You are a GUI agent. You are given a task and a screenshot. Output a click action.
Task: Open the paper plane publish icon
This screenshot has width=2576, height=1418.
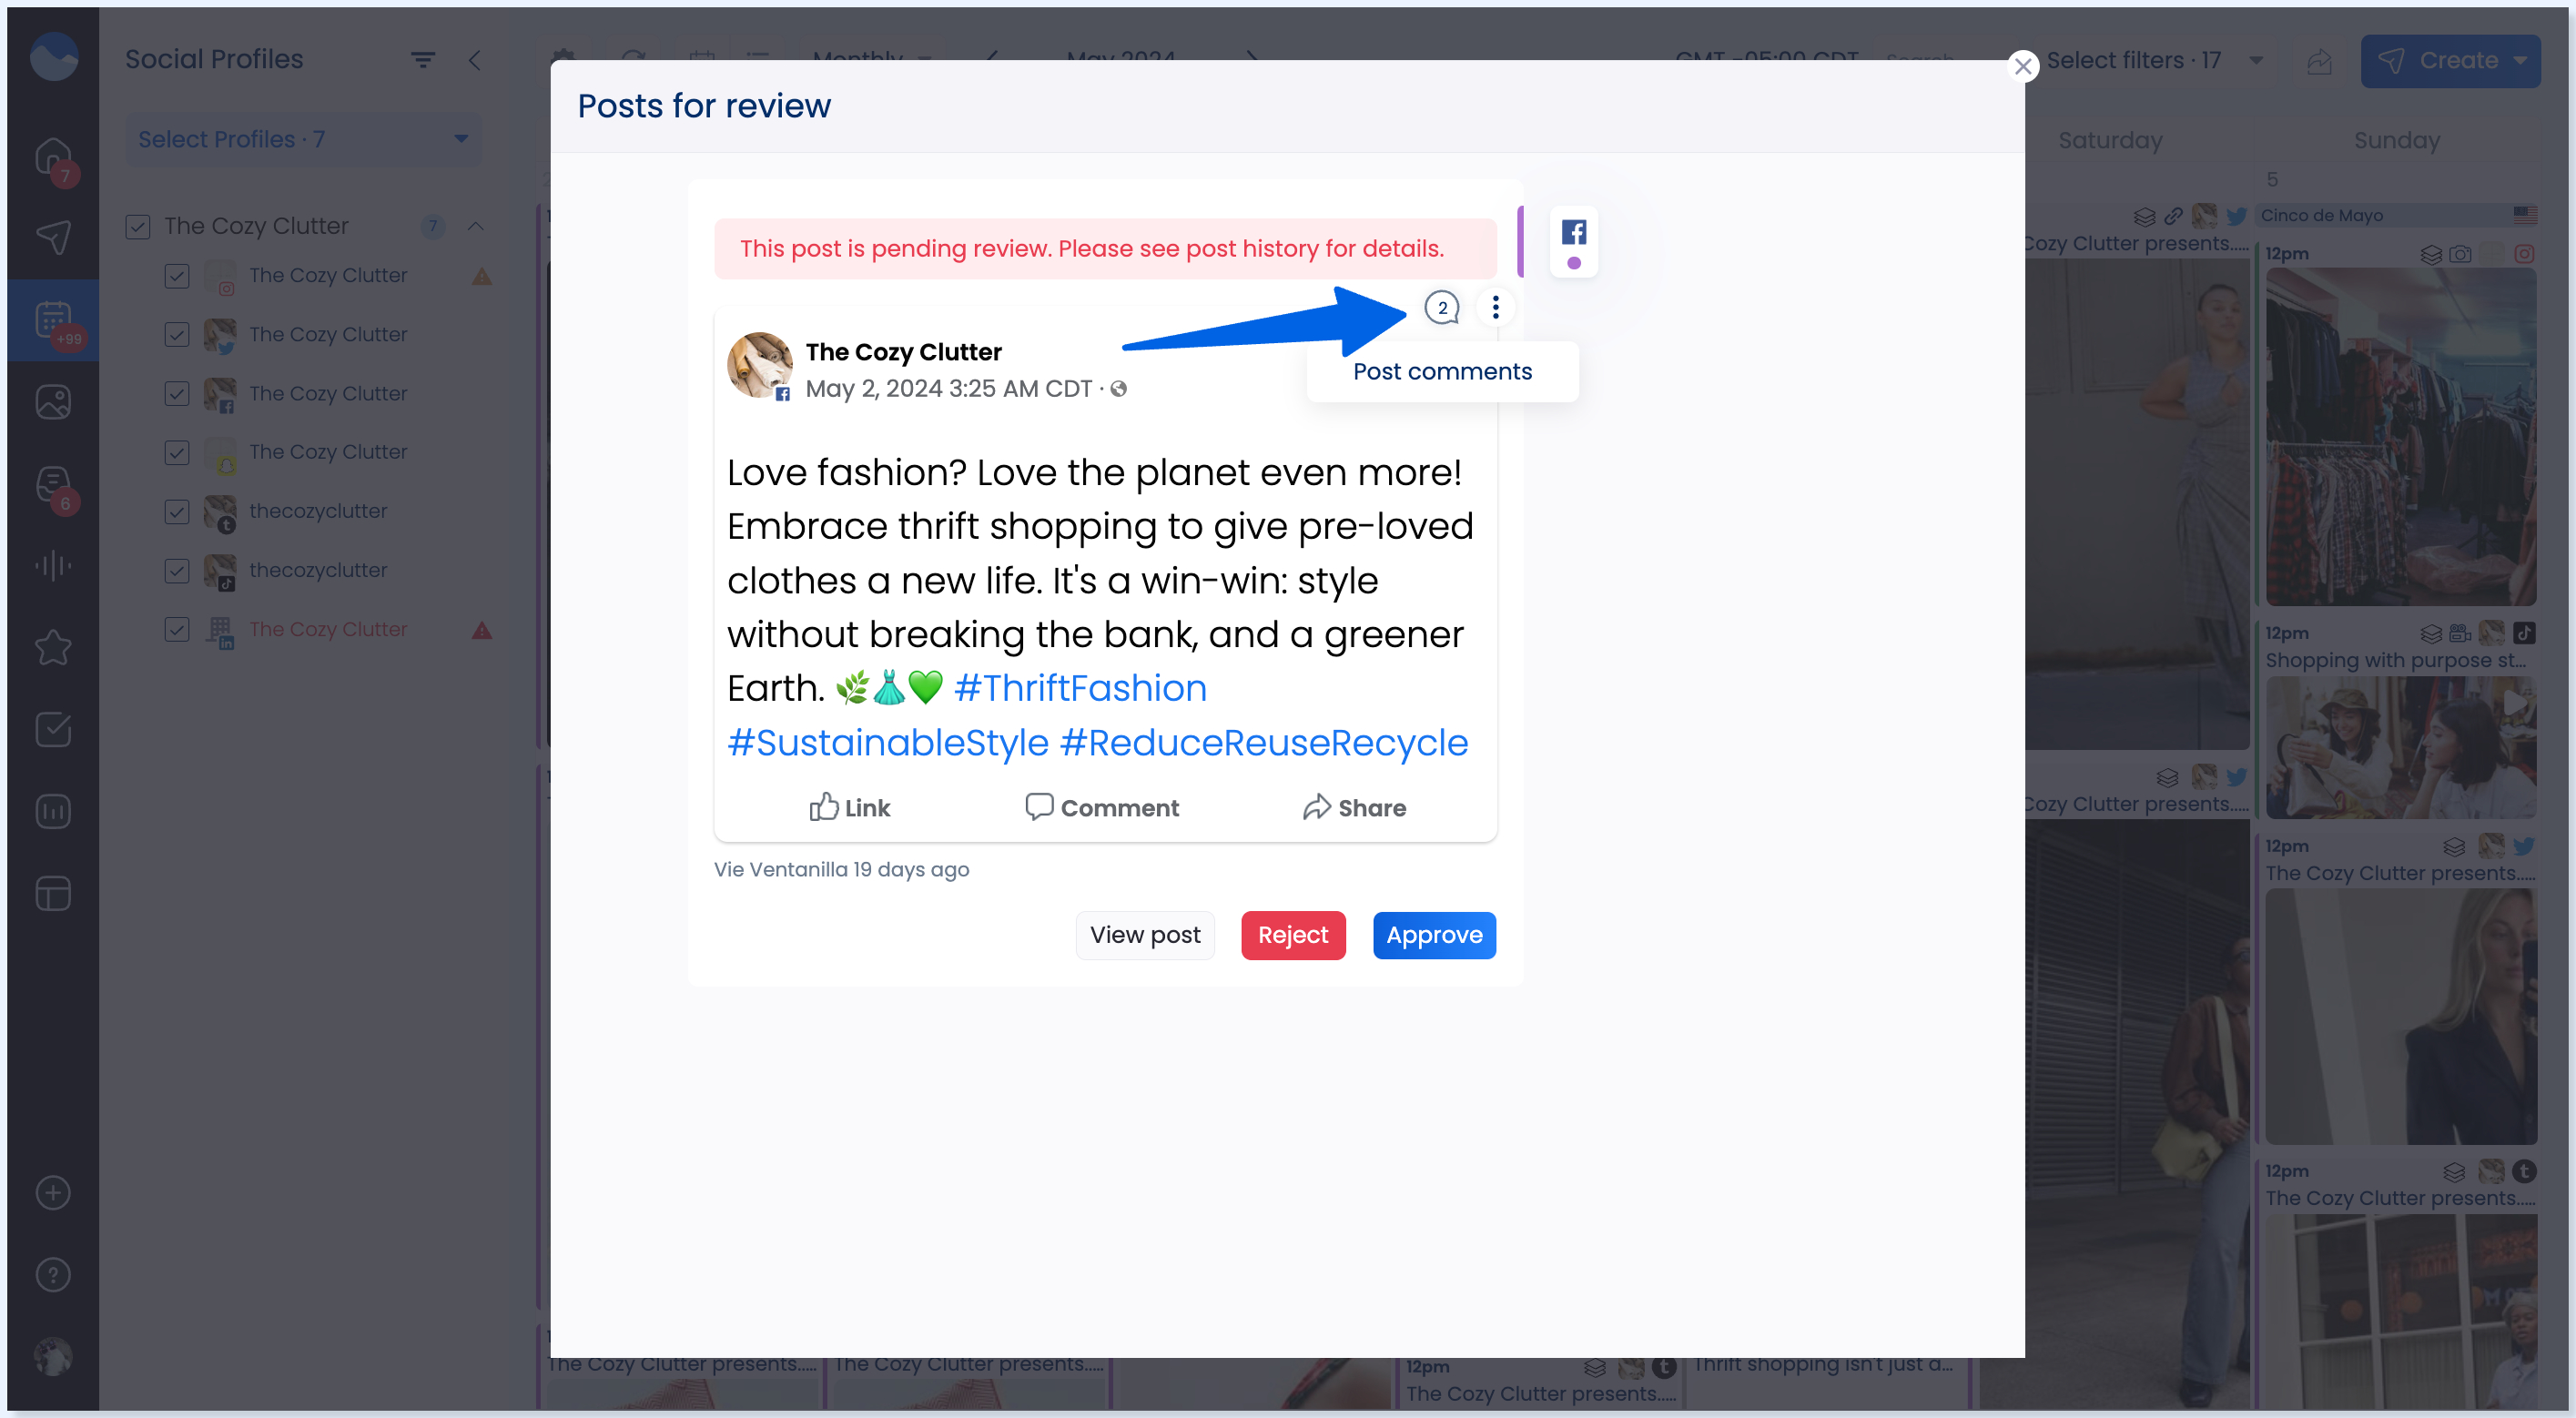tap(53, 238)
